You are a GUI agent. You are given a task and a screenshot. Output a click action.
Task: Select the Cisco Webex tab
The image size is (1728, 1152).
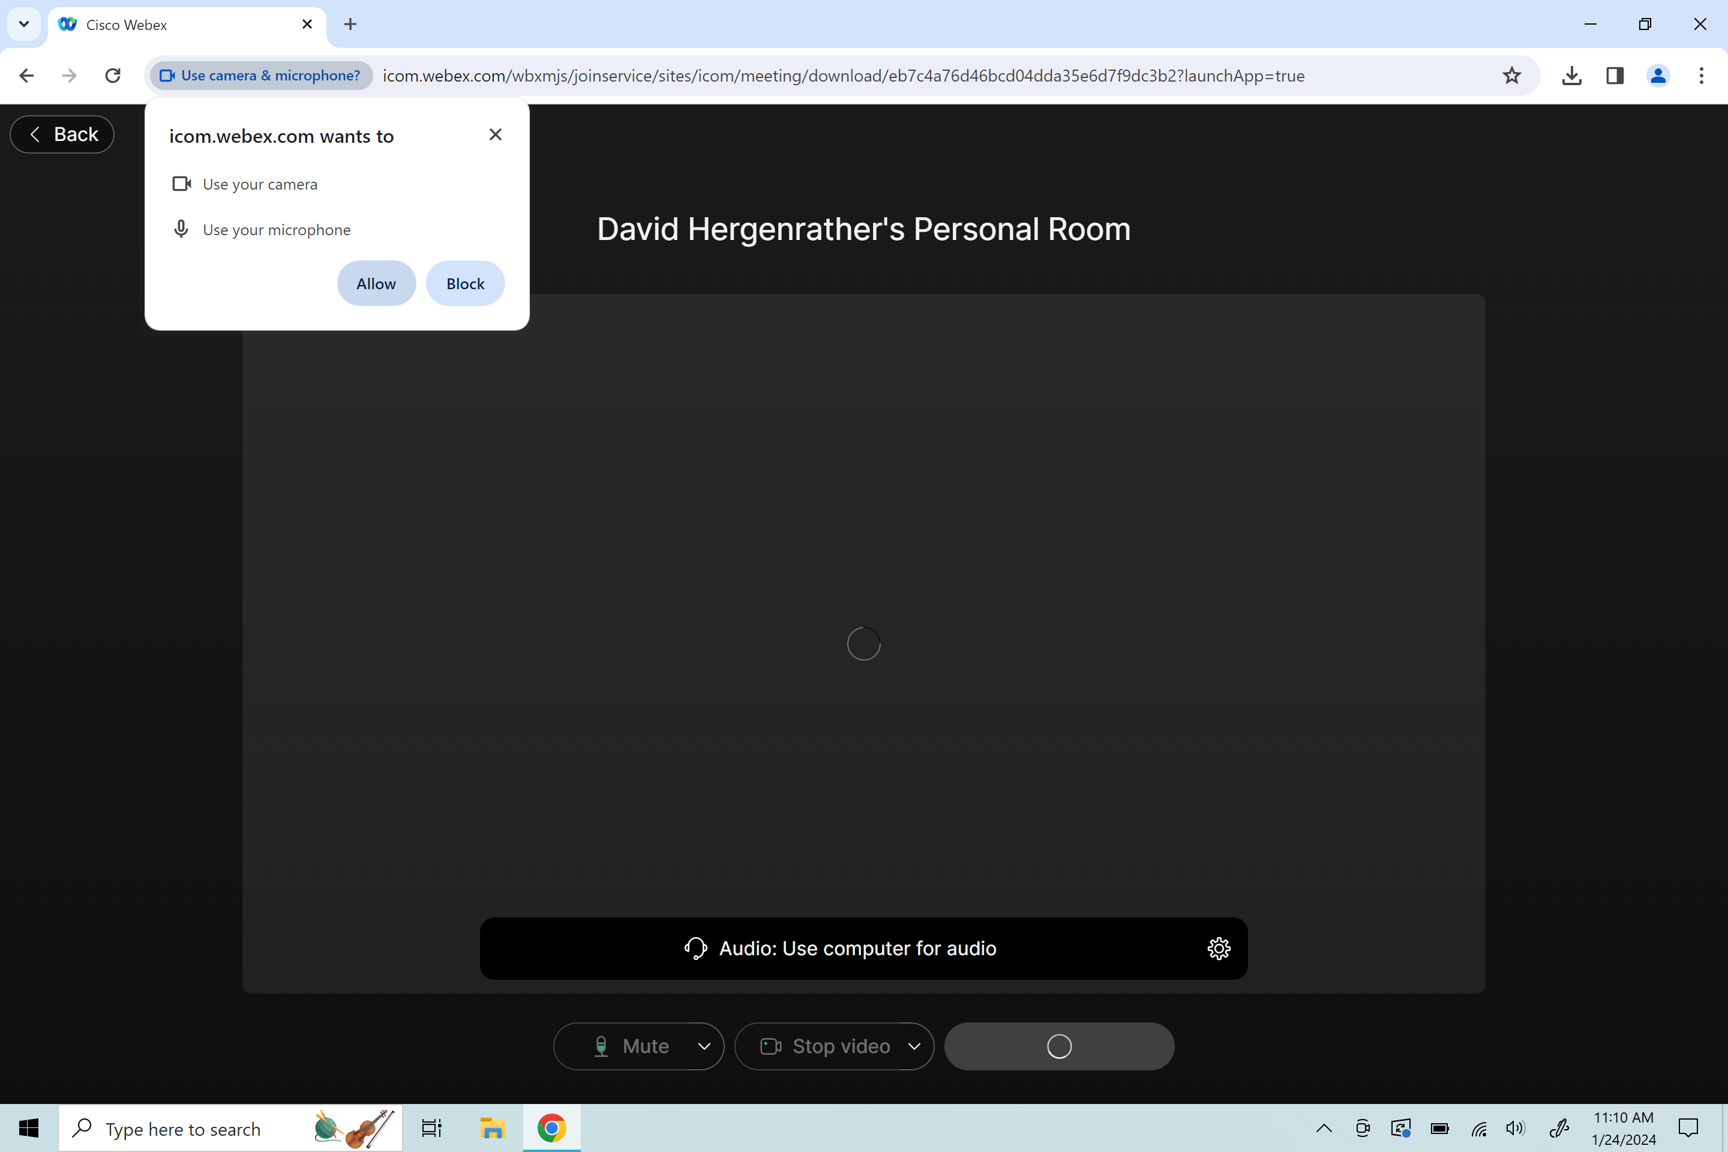tap(187, 24)
